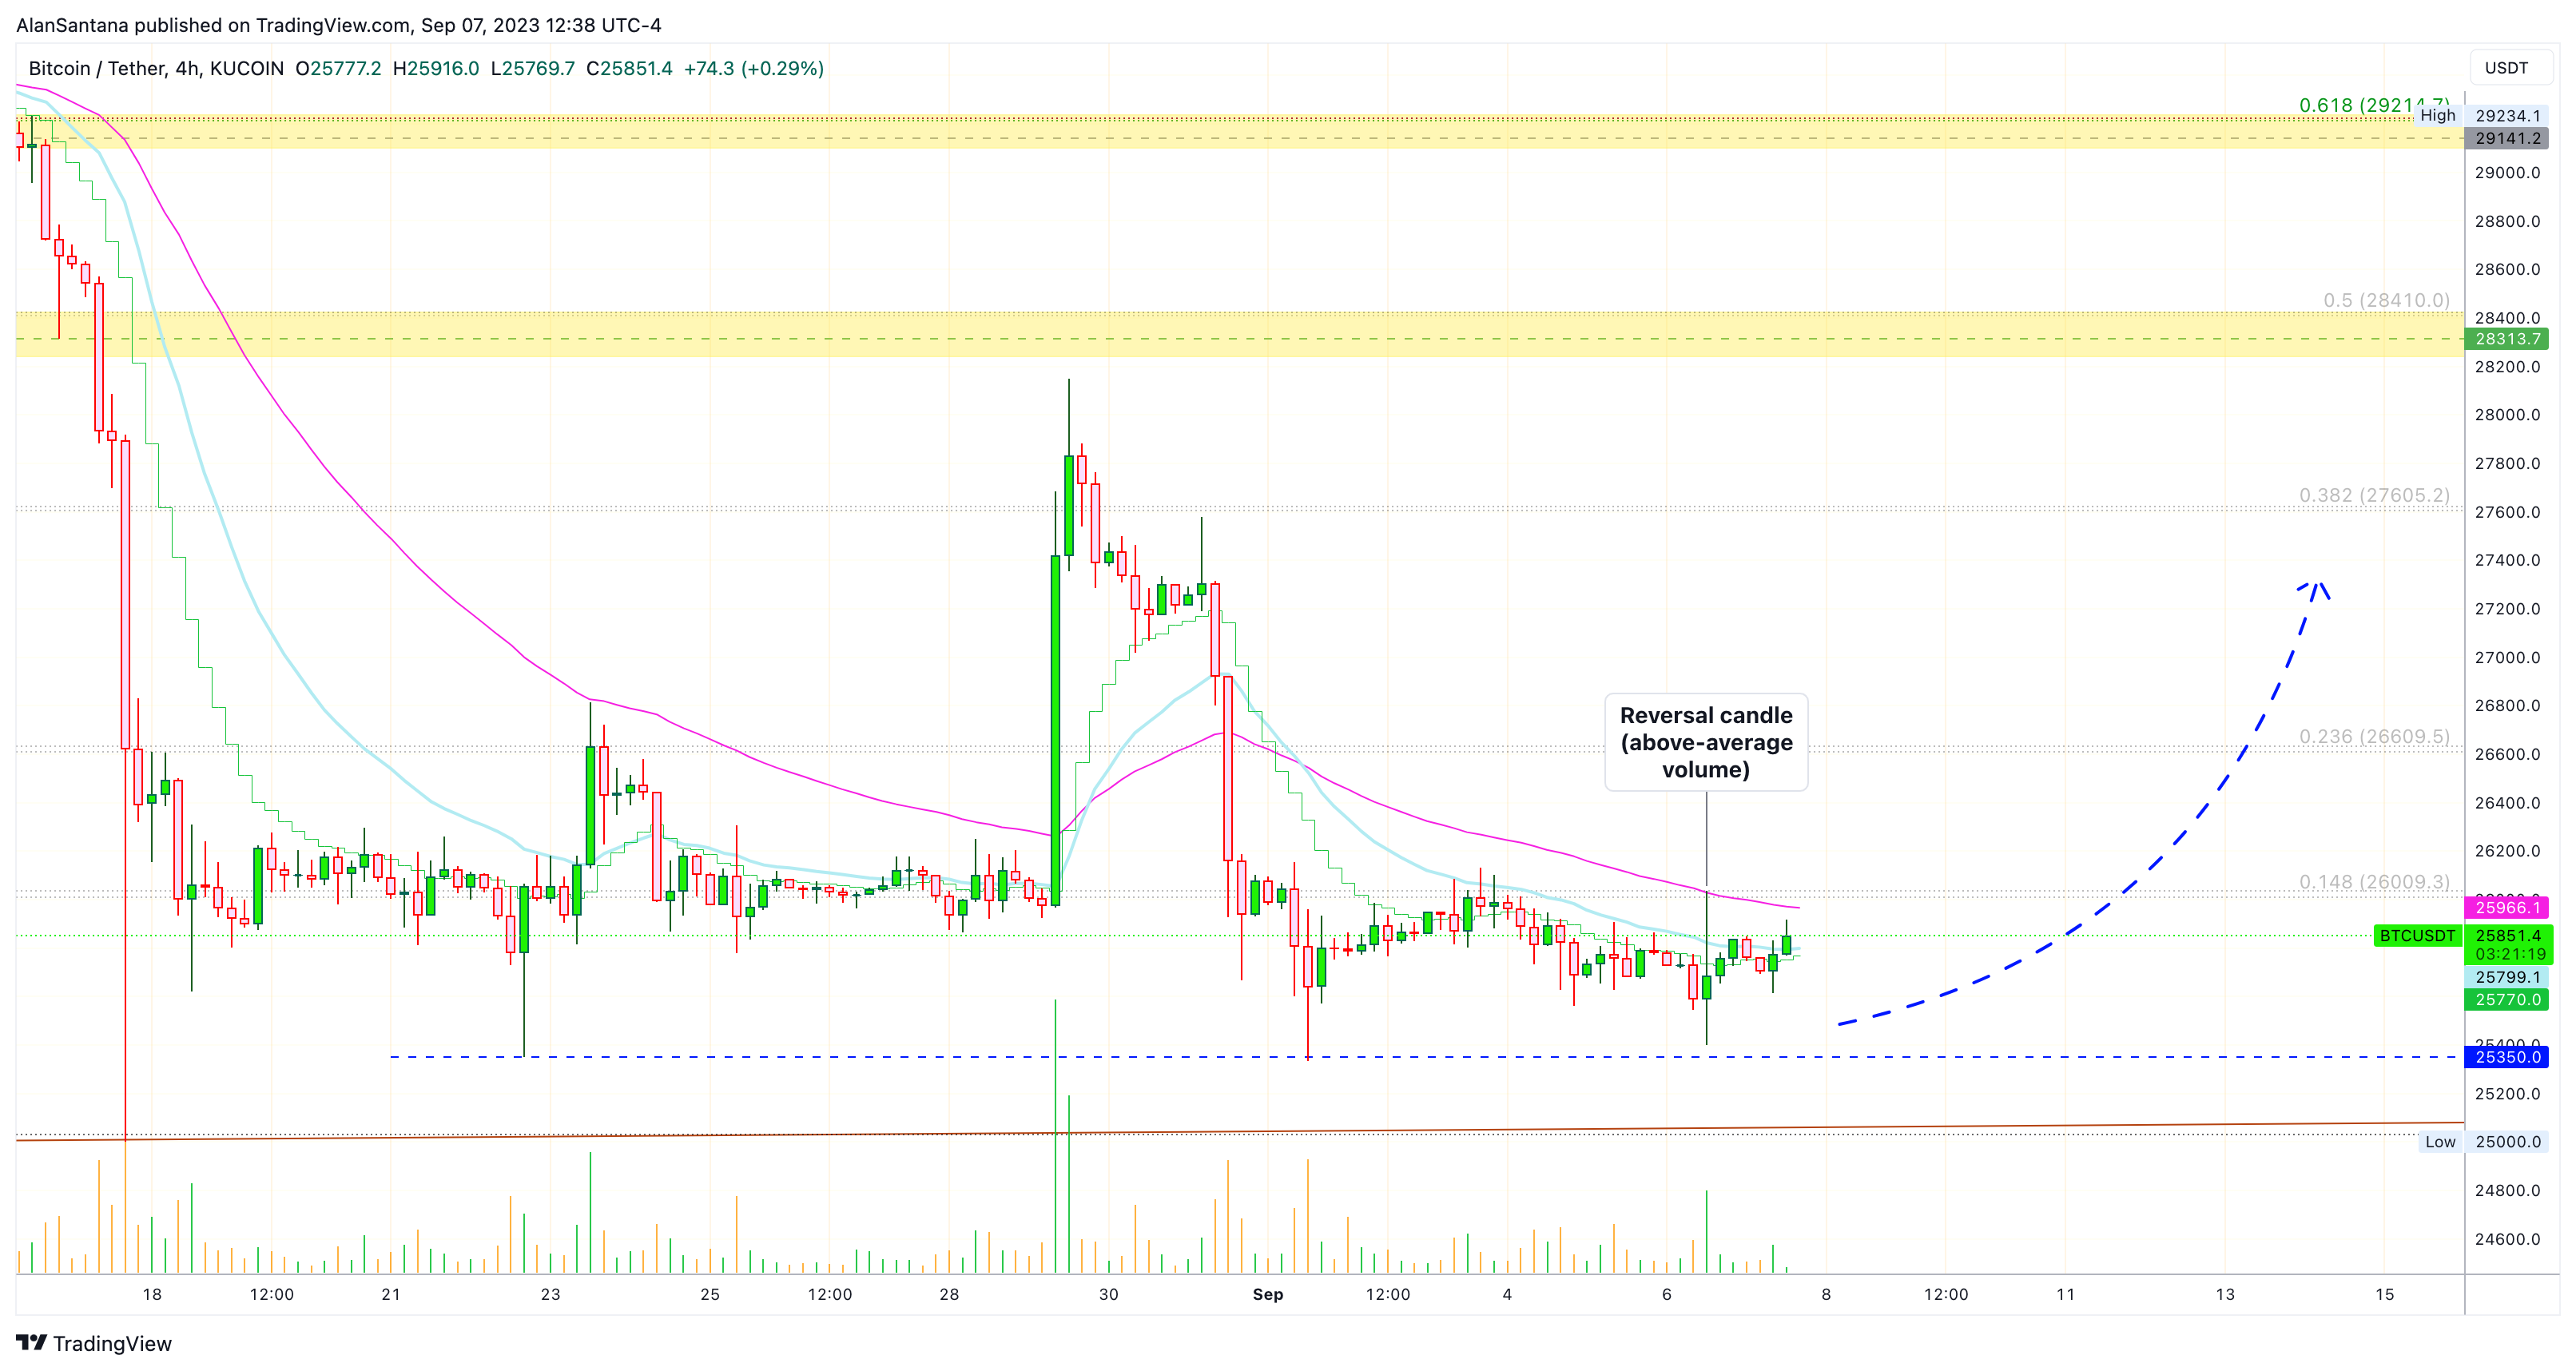
Task: Click the 28000.0 price axis tick
Action: click(2507, 415)
